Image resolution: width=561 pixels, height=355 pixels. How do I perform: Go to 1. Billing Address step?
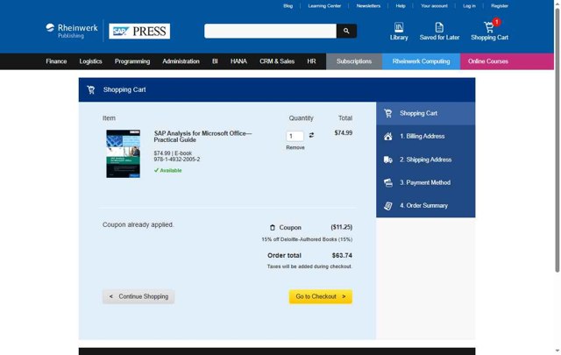tap(425, 137)
